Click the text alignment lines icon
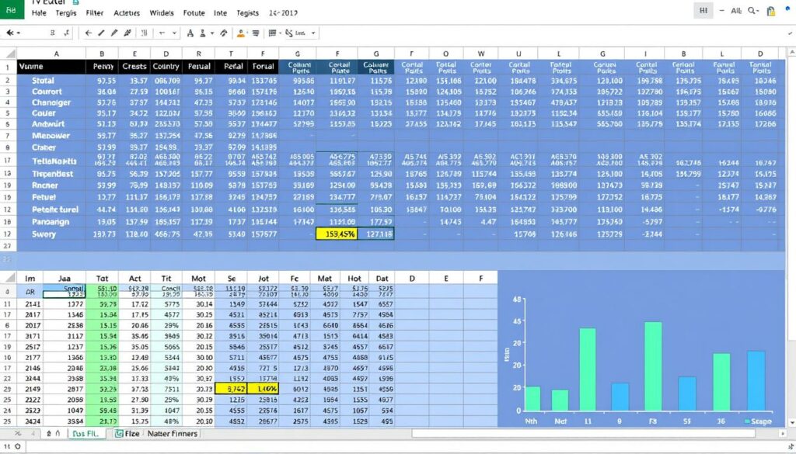Screen dimensions: 796x454 (255, 33)
